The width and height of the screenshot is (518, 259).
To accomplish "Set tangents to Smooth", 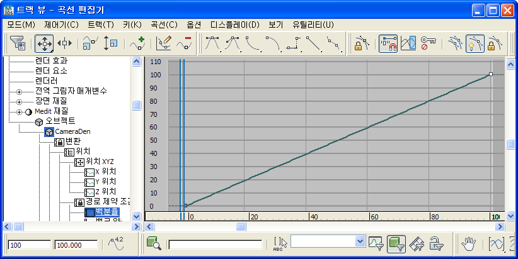I will pyautogui.click(x=334, y=43).
